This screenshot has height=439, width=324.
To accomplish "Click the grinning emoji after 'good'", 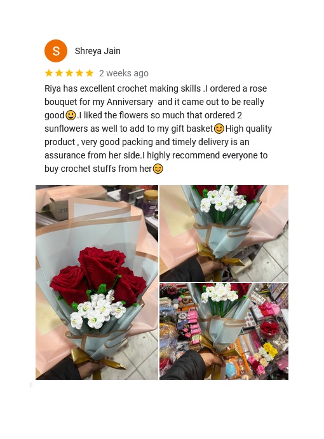I will (x=71, y=115).
